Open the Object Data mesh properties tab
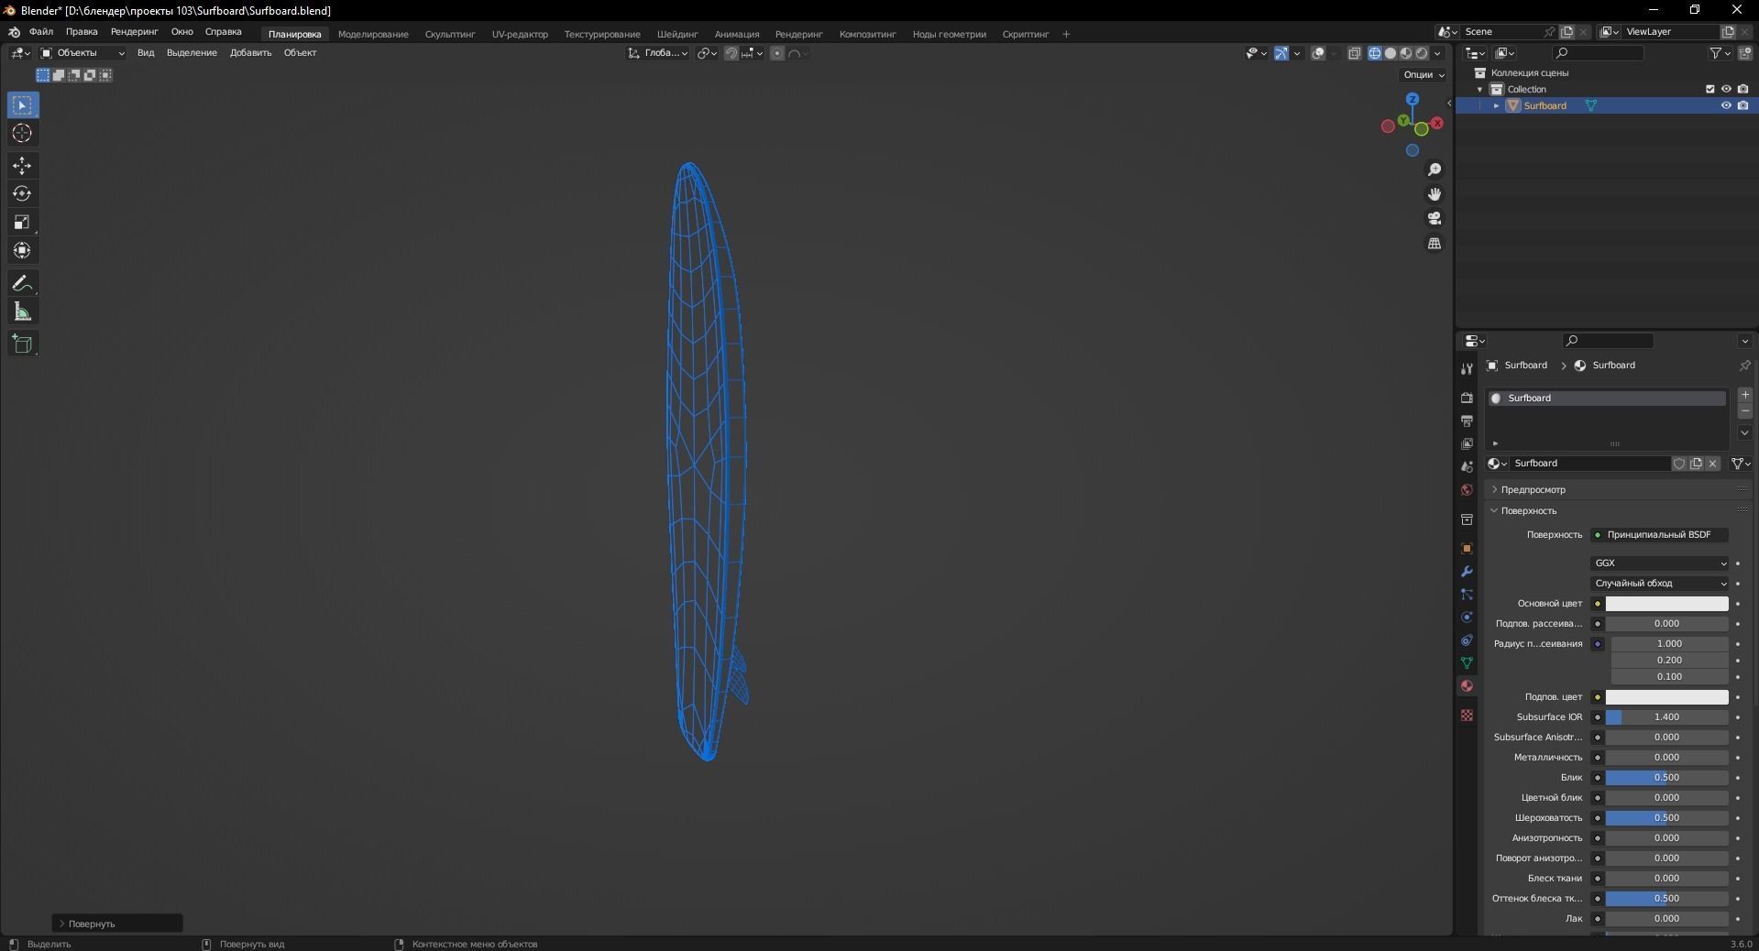The image size is (1759, 951). click(x=1467, y=662)
